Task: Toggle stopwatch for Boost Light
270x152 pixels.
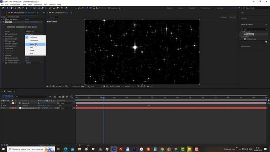Action: point(6,41)
